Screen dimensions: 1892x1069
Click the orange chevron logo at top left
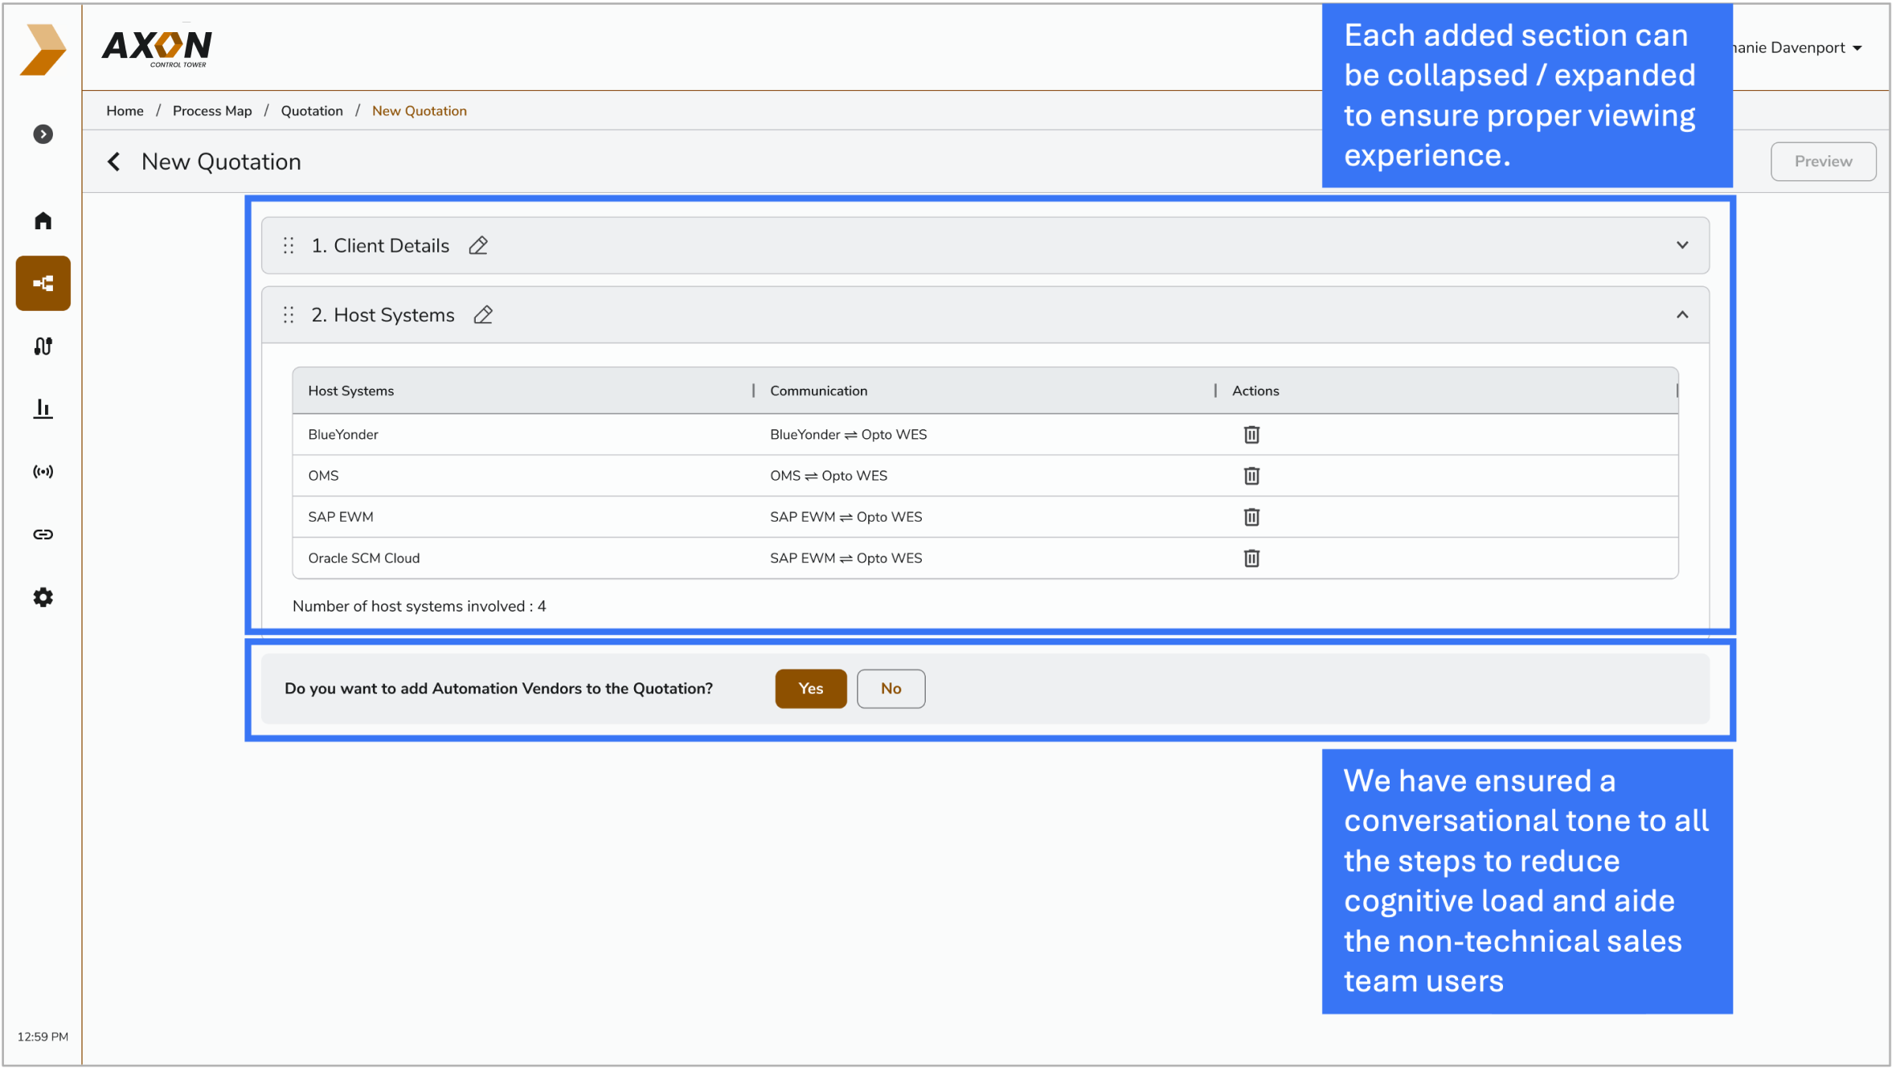tap(43, 49)
